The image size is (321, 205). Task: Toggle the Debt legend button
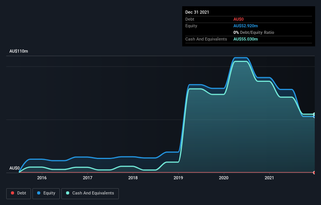coord(18,193)
